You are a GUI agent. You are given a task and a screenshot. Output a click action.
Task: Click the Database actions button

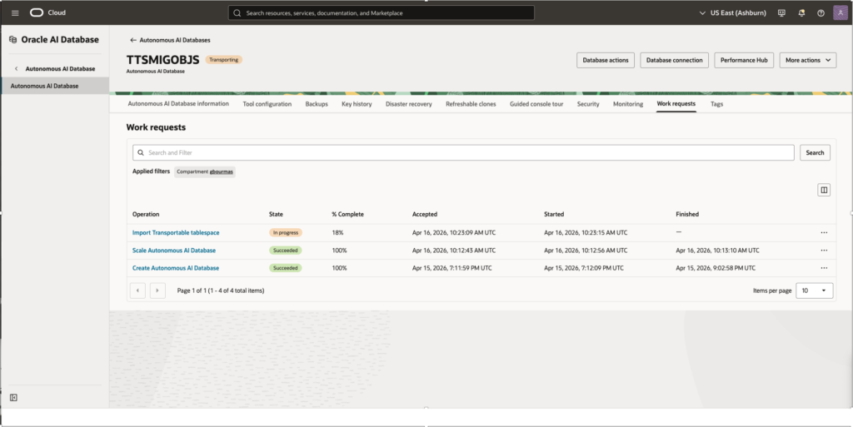click(606, 60)
